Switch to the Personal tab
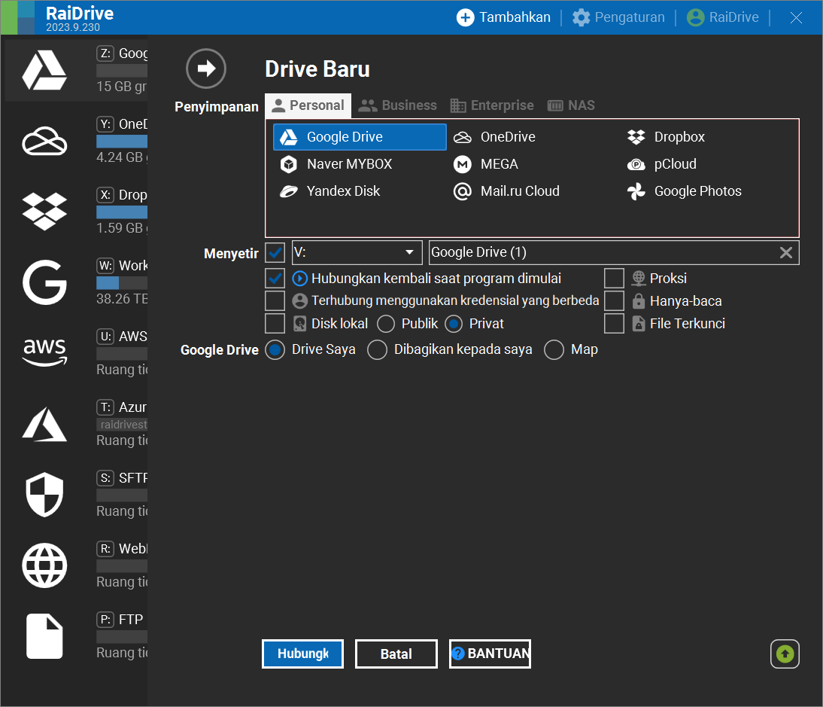This screenshot has width=823, height=707. click(308, 105)
